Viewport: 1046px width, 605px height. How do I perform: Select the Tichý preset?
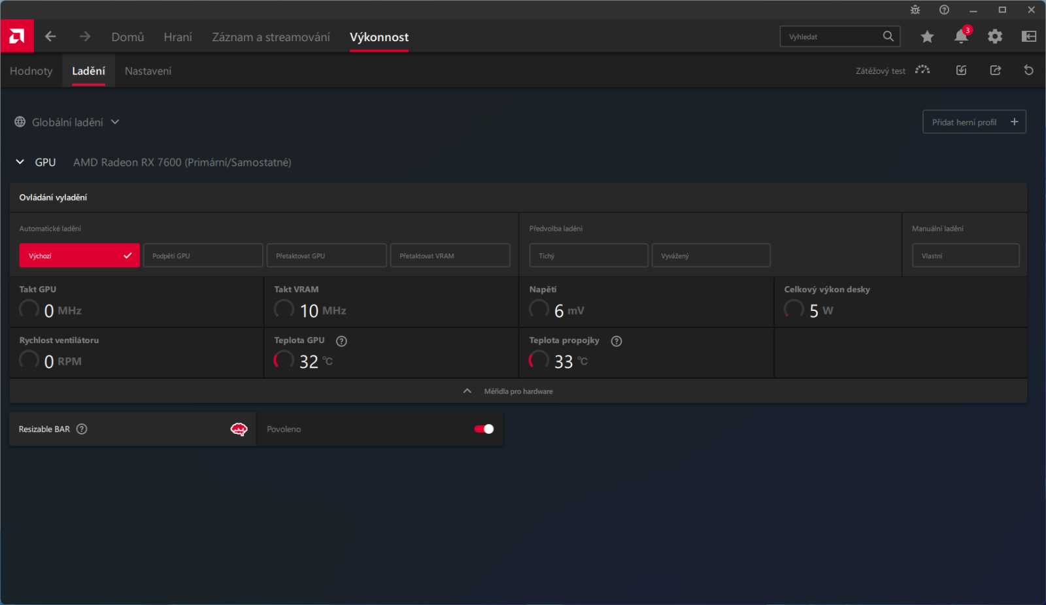(588, 255)
